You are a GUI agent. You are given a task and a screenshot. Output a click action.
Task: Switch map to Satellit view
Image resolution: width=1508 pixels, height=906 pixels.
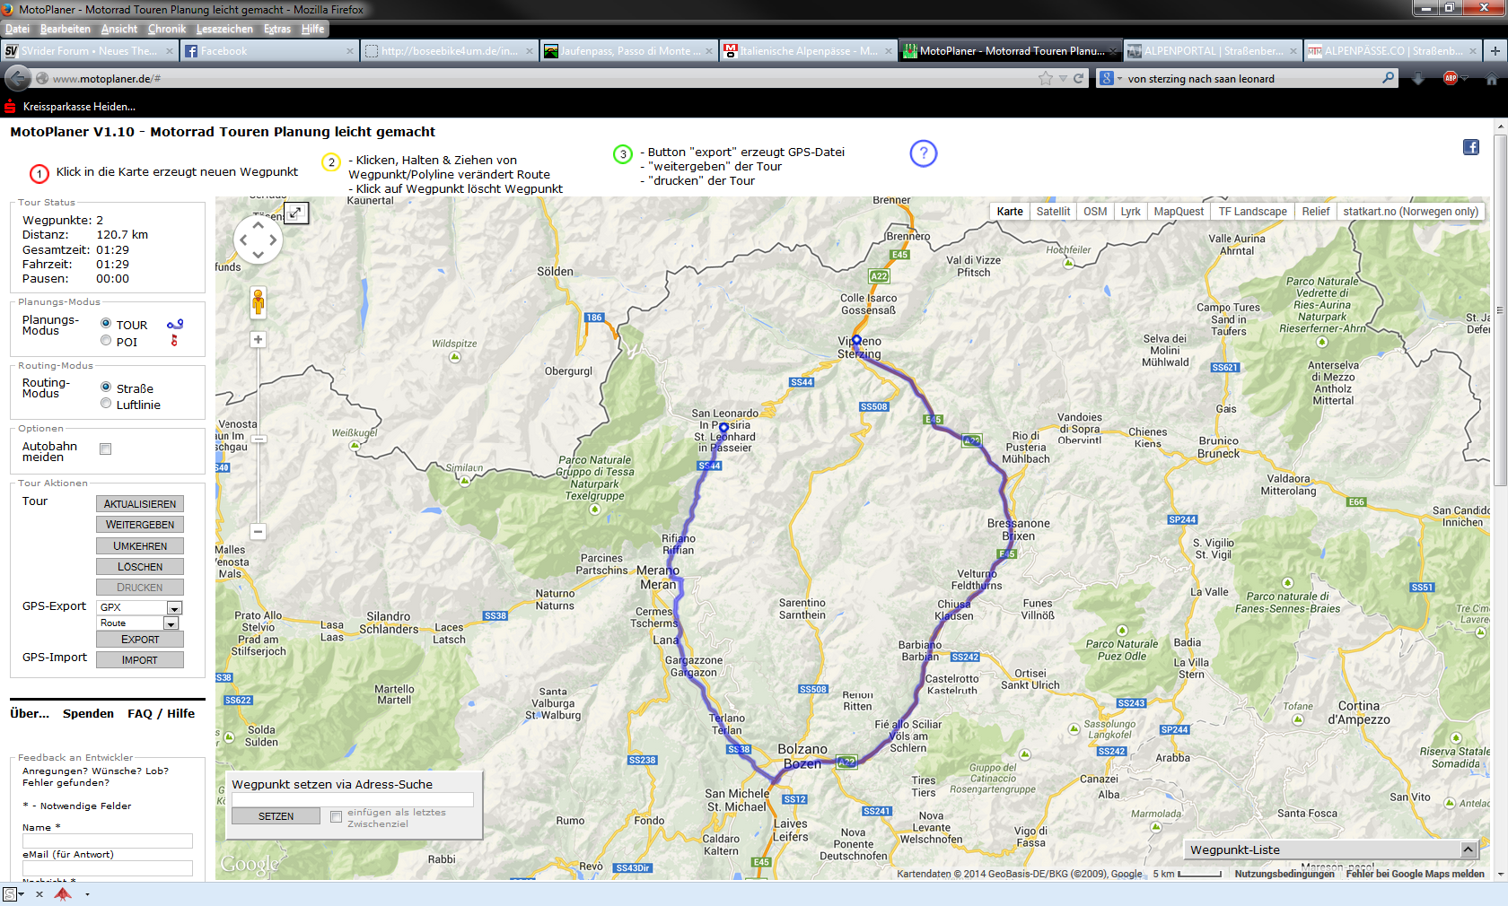[x=1052, y=212]
